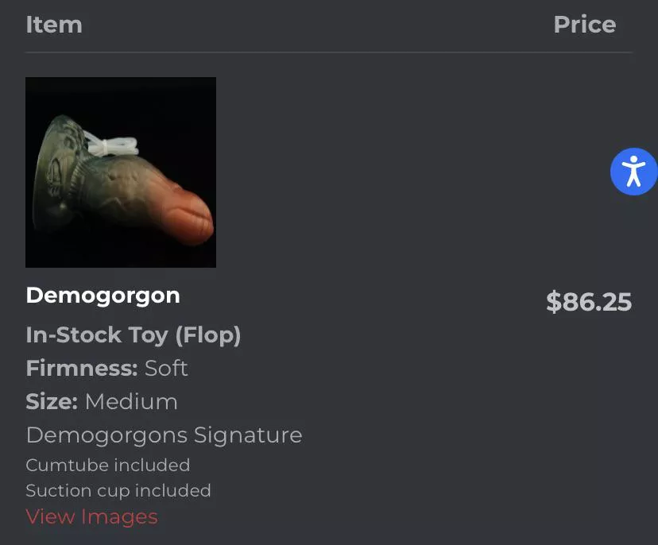Select the Price column header
The height and width of the screenshot is (545, 658).
(584, 25)
